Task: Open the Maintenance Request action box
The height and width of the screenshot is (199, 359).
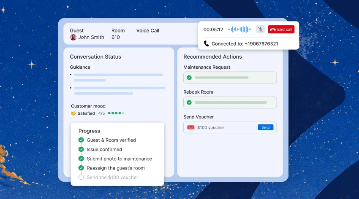Action: point(230,78)
